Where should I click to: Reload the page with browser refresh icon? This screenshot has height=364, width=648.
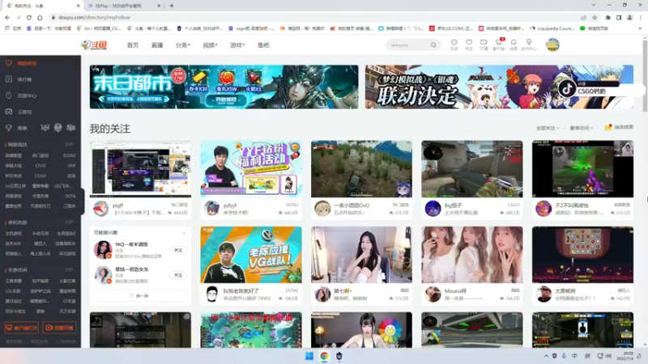coord(29,17)
